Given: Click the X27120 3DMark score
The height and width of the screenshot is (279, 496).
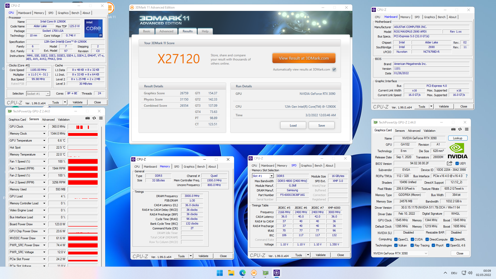Looking at the screenshot, I should pyautogui.click(x=179, y=59).
